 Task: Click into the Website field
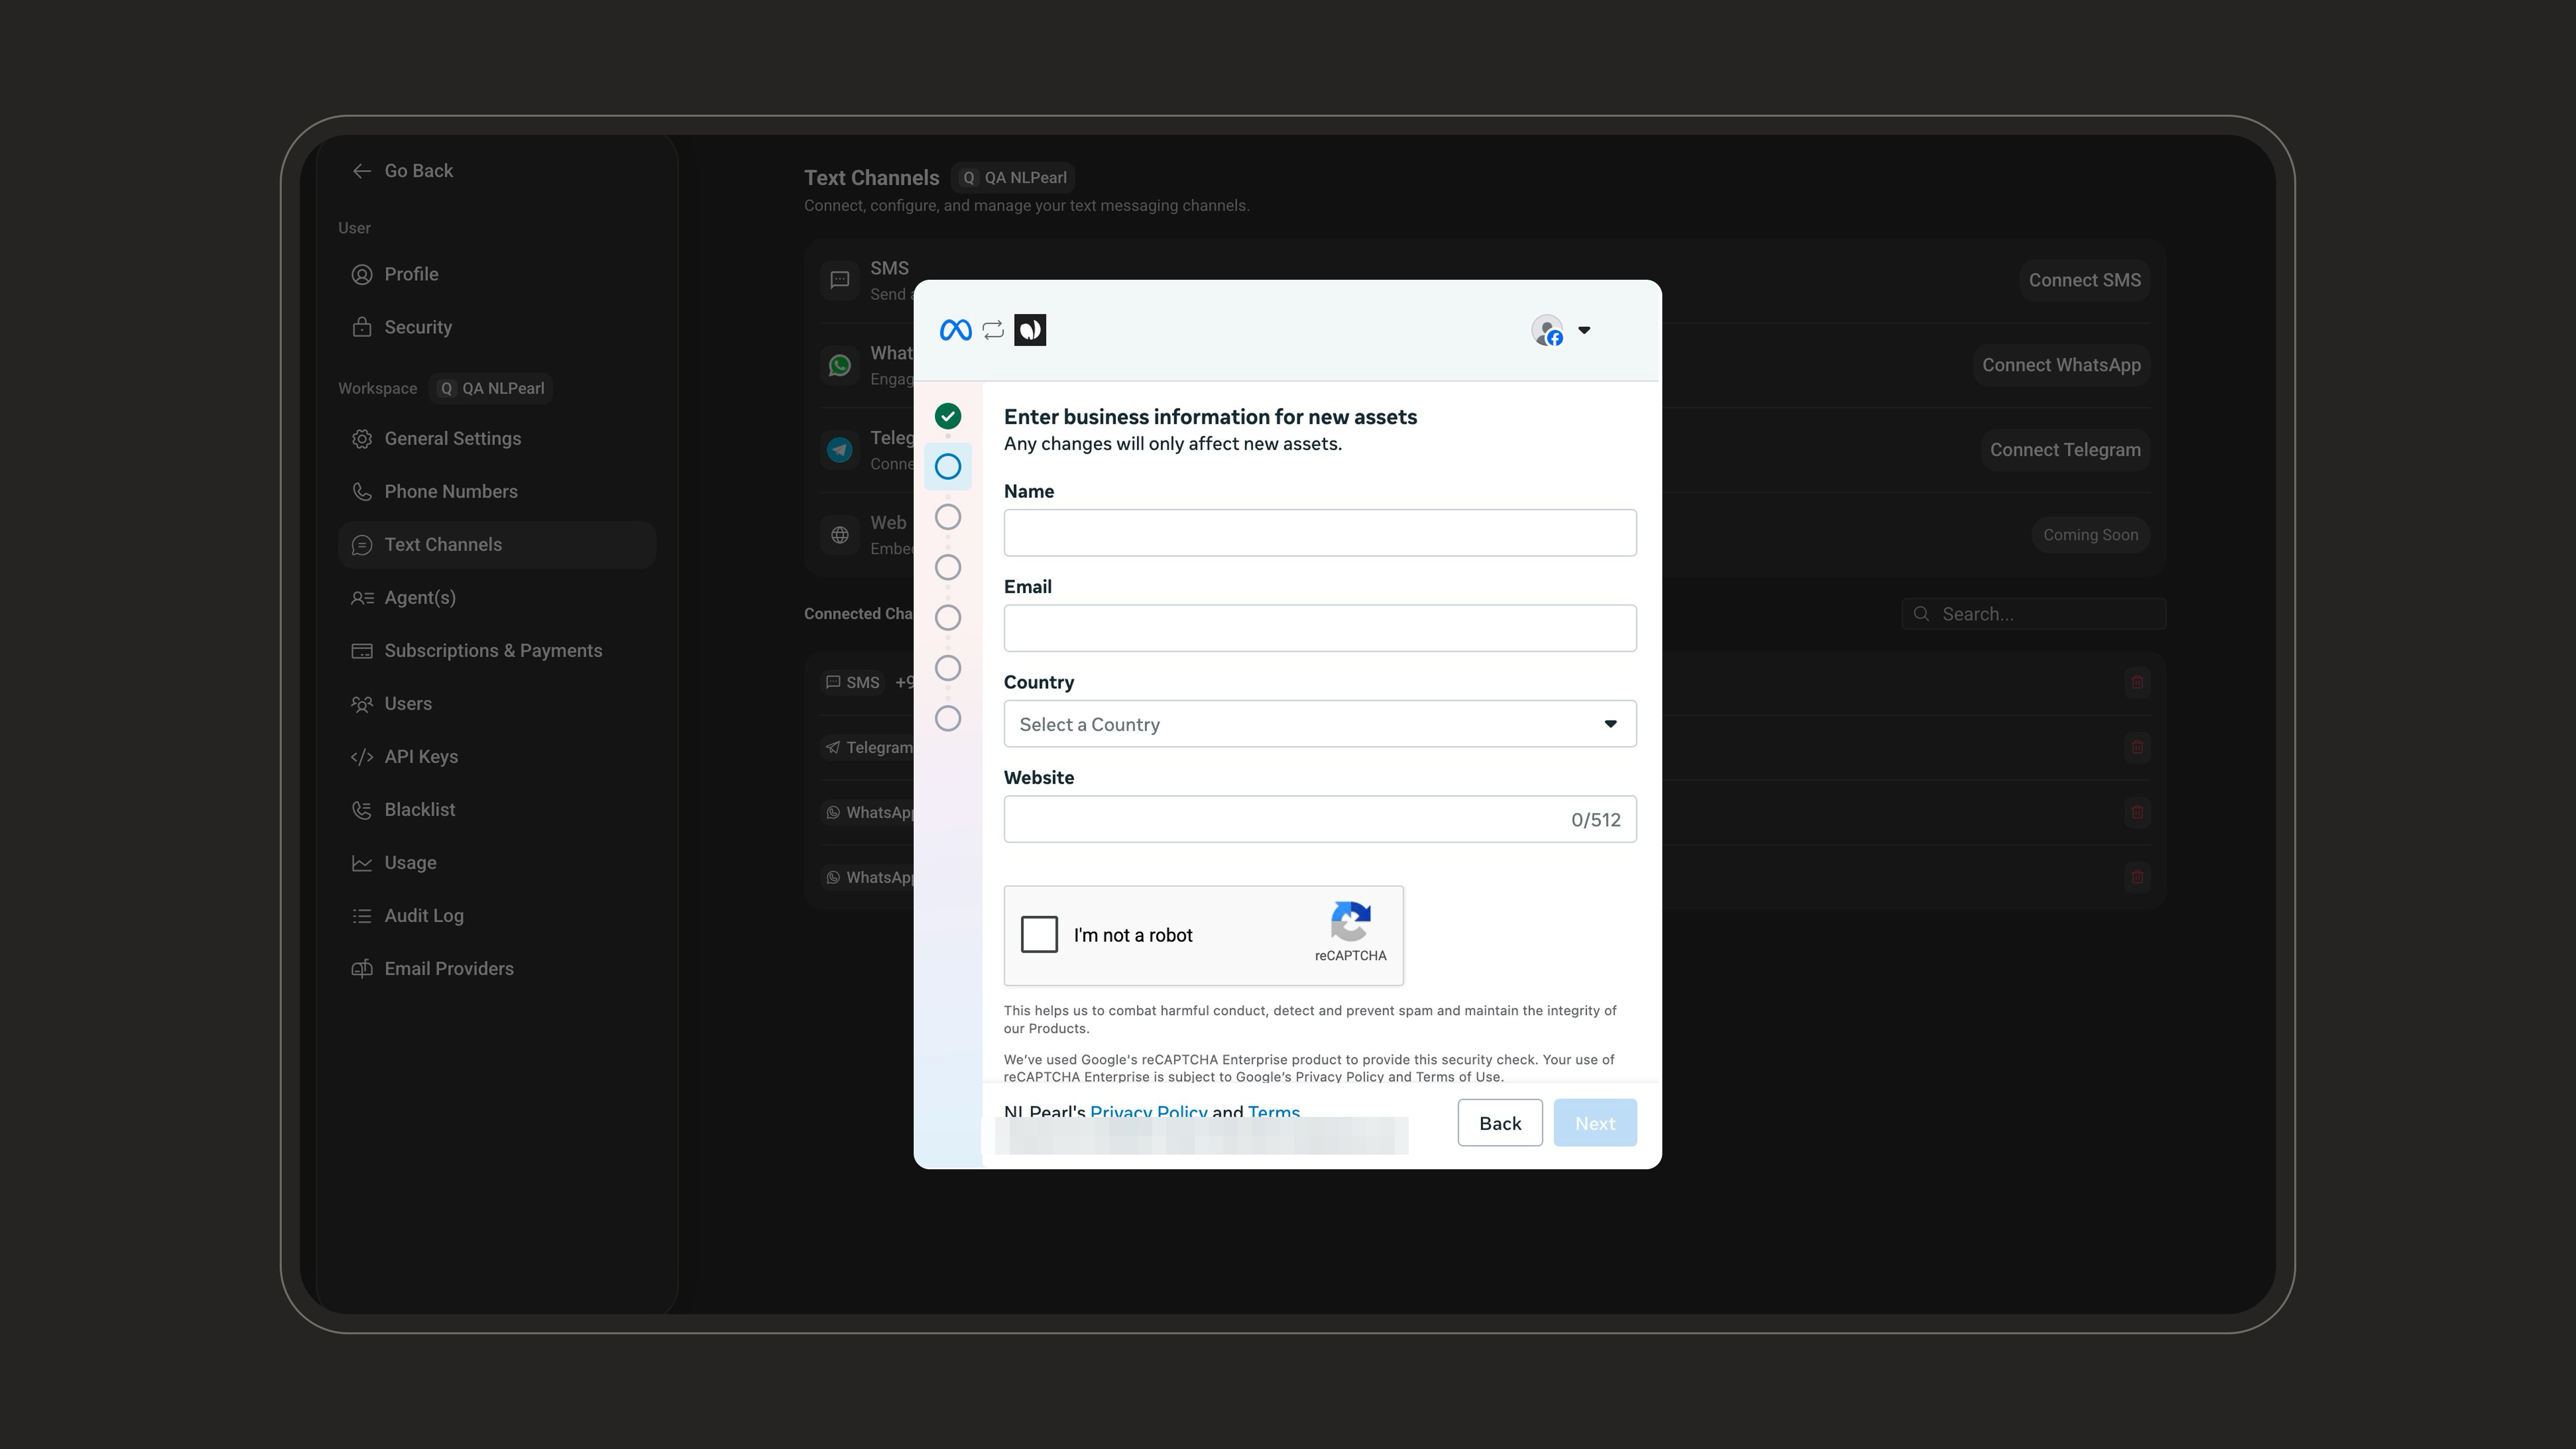click(x=1320, y=819)
